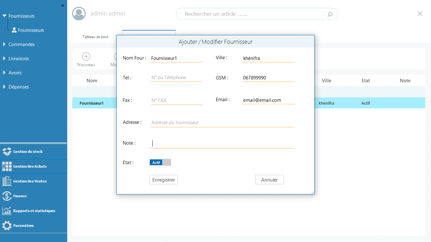Open Gestion du stock module icon
Image resolution: width=431 pixels, height=242 pixels.
[x=7, y=152]
